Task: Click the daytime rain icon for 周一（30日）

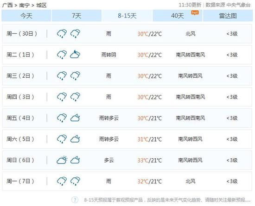Action: pos(62,34)
